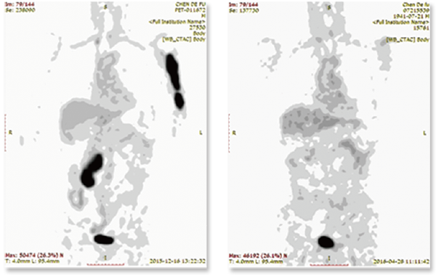
Task: Select the Max: 46192 (26.1%) readout
Action: (x=258, y=255)
